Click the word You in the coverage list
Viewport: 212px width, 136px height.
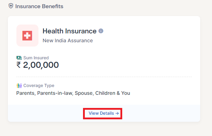point(126,93)
